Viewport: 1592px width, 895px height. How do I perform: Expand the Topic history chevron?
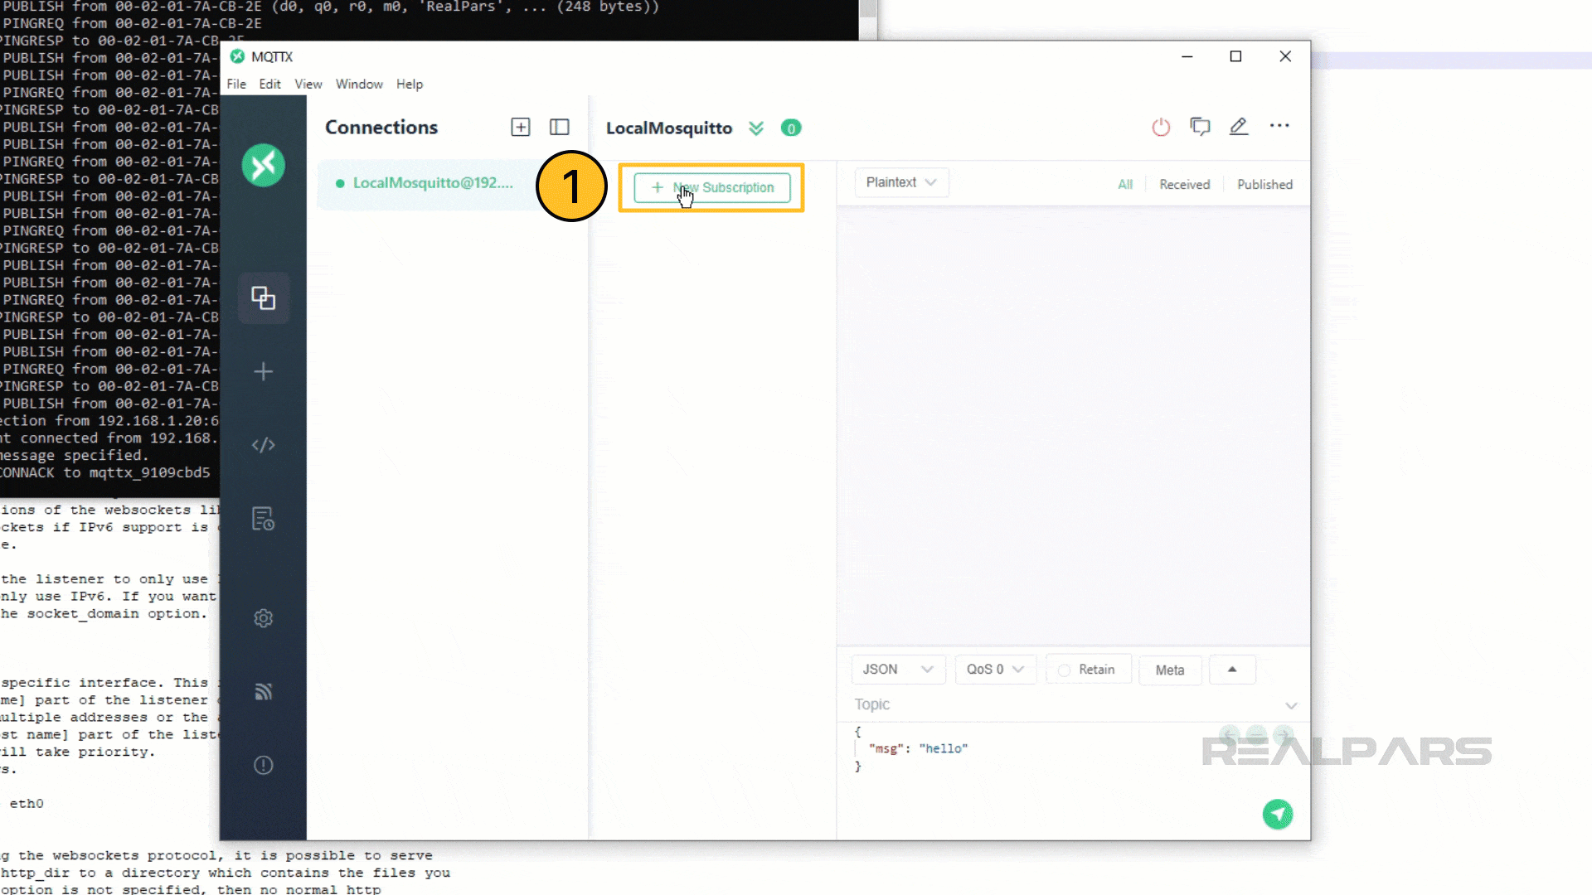point(1291,705)
